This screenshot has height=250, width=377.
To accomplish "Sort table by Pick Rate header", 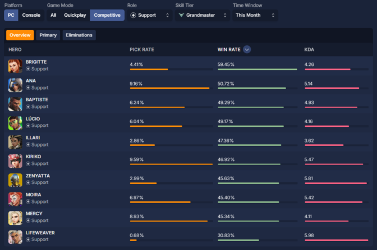I will tap(141, 49).
